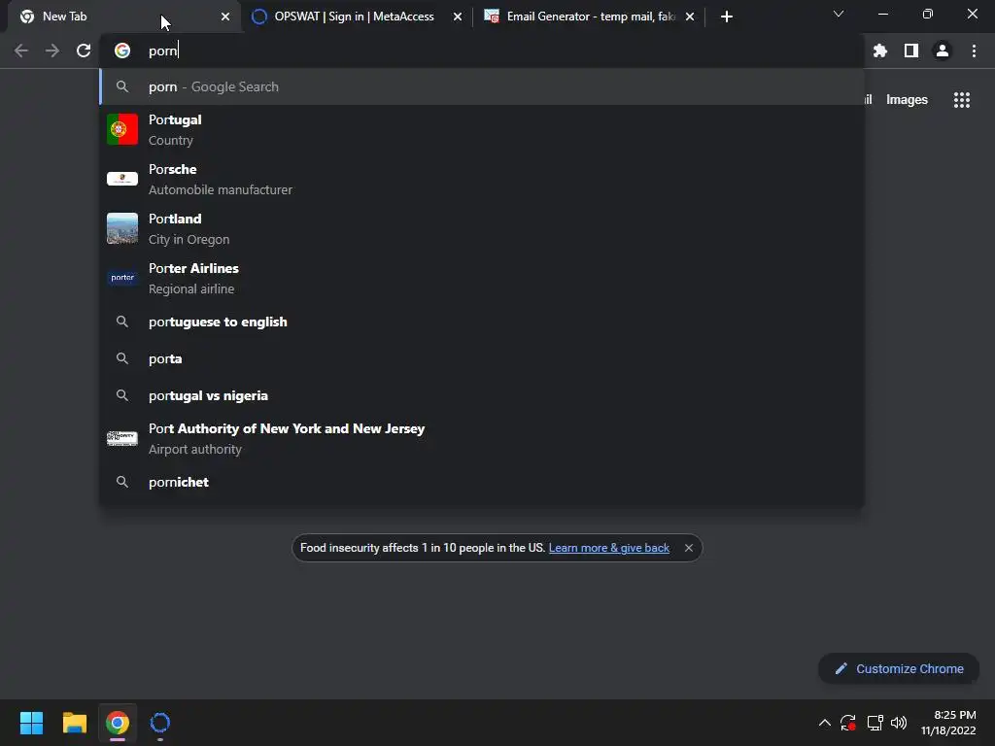Select the Porter Airlines suggestion

pyautogui.click(x=482, y=278)
